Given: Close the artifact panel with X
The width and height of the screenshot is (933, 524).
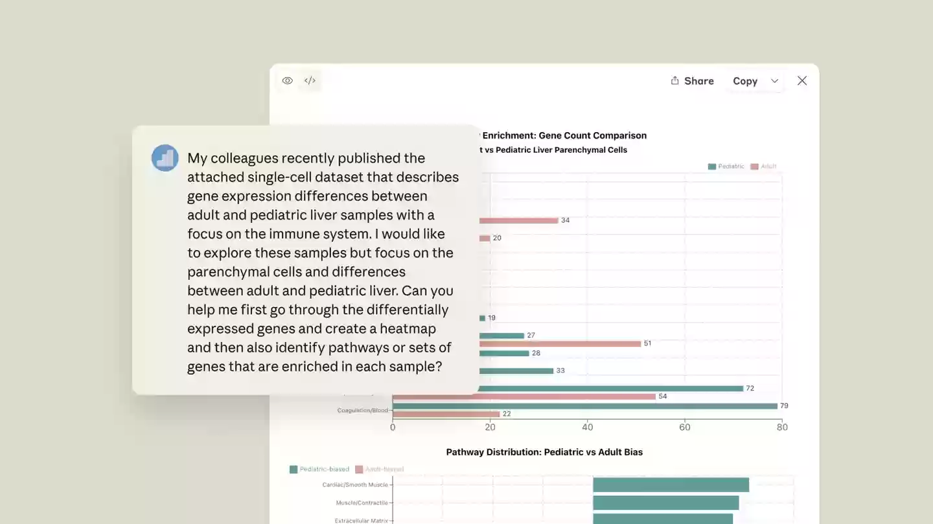Looking at the screenshot, I should pos(802,81).
